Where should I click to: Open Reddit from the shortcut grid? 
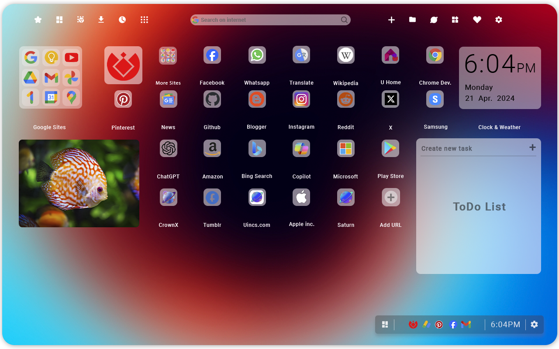tap(345, 99)
